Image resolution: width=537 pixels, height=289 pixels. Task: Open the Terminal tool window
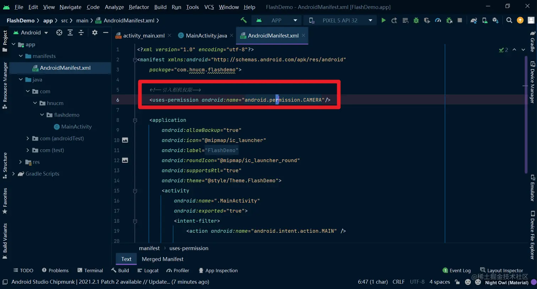[90, 271]
